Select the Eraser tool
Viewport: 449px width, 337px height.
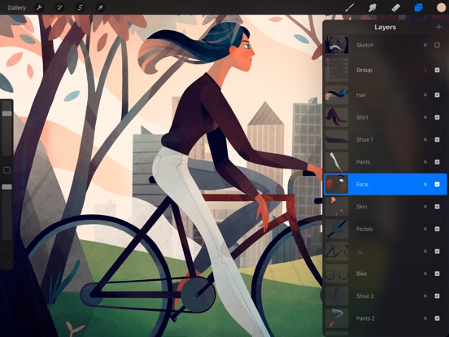(x=395, y=8)
